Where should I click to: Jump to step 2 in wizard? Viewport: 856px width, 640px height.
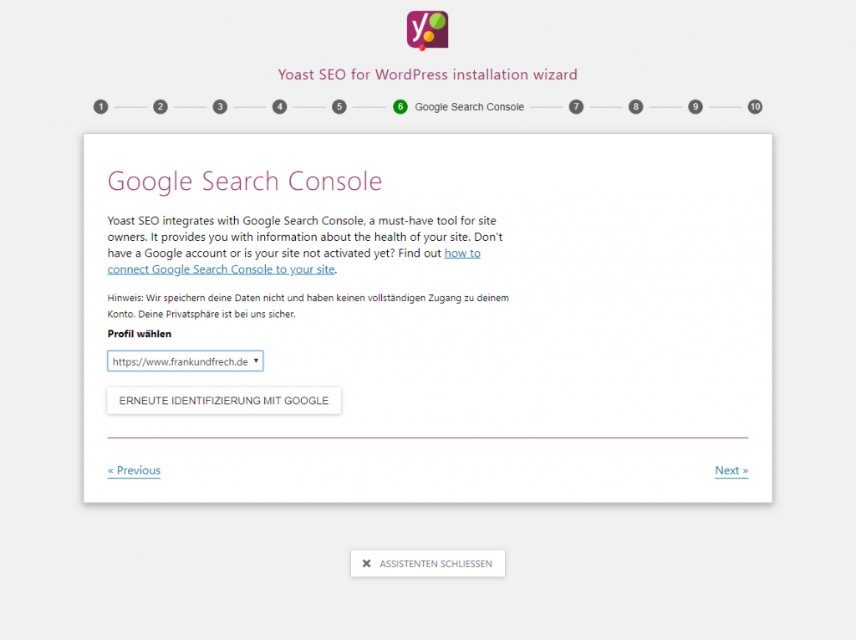[x=160, y=107]
